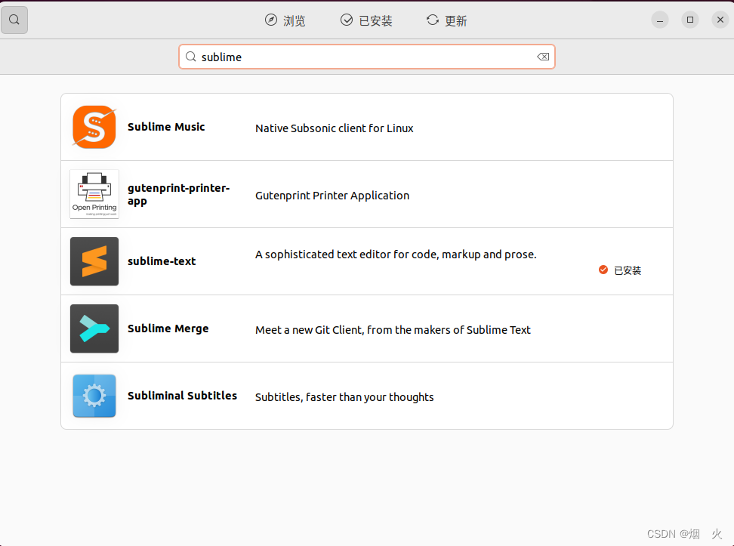Click the Sublime Merge app icon
Image resolution: width=734 pixels, height=546 pixels.
(94, 329)
